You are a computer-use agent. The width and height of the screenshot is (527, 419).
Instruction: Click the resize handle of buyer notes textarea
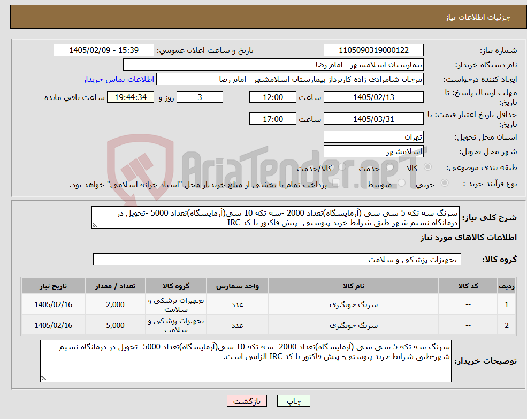(x=43, y=379)
